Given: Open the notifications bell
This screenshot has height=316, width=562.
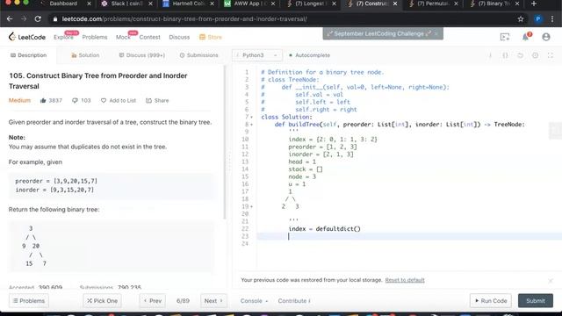Looking at the screenshot, I should click(526, 37).
